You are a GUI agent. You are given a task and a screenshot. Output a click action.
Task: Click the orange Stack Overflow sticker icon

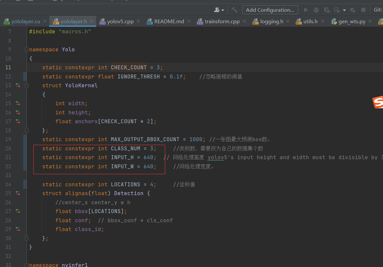[x=378, y=103]
